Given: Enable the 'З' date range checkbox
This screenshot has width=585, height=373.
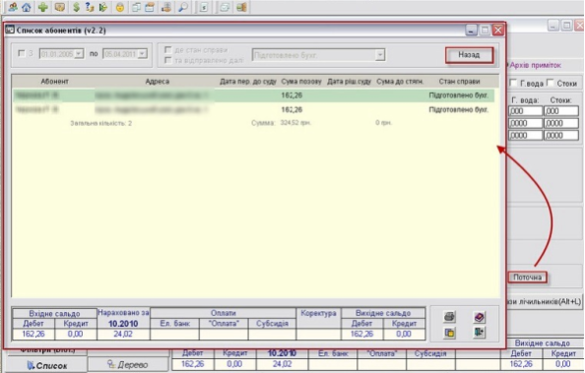Looking at the screenshot, I should [22, 53].
